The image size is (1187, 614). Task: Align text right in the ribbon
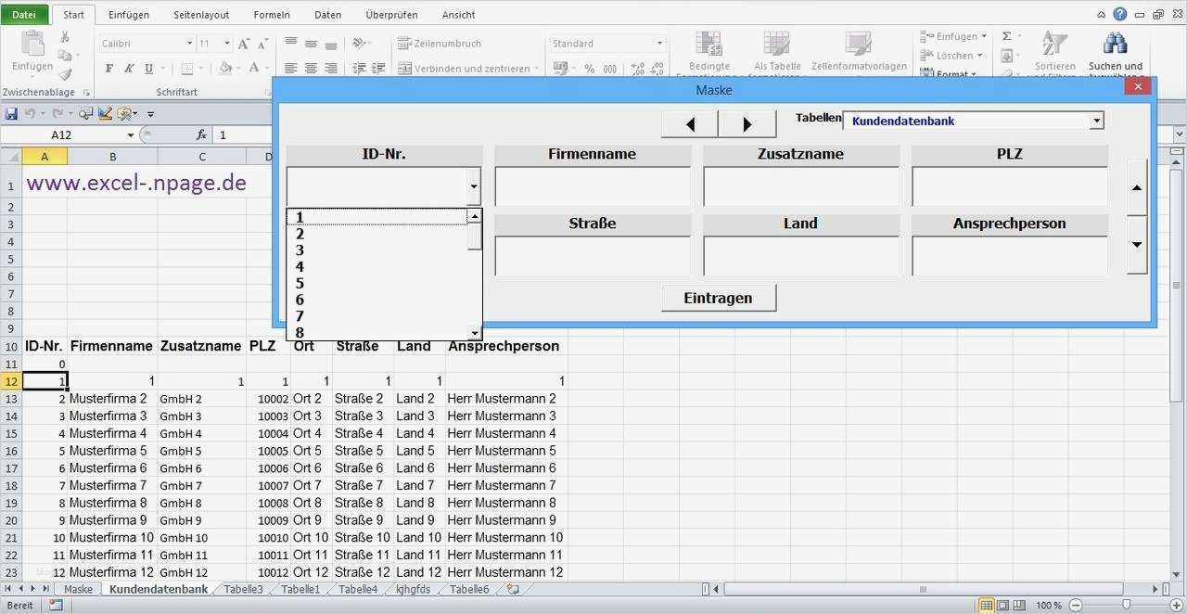330,69
